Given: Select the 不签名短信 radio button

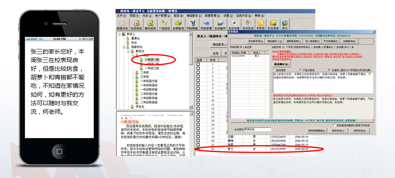Looking at the screenshot, I should pos(301,70).
